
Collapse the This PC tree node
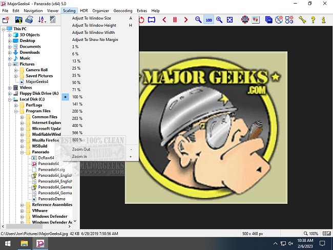[x=4, y=29]
